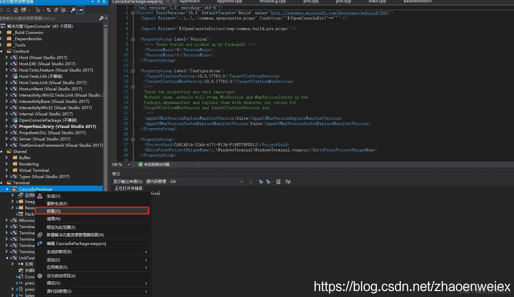Select the OpenConsolePackage (不兼容) project

(48, 120)
